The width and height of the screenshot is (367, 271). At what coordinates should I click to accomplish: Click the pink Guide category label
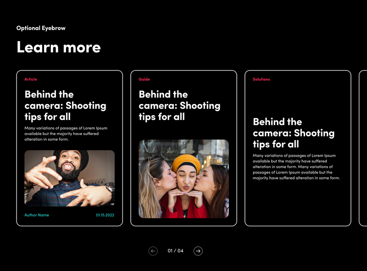pos(144,79)
